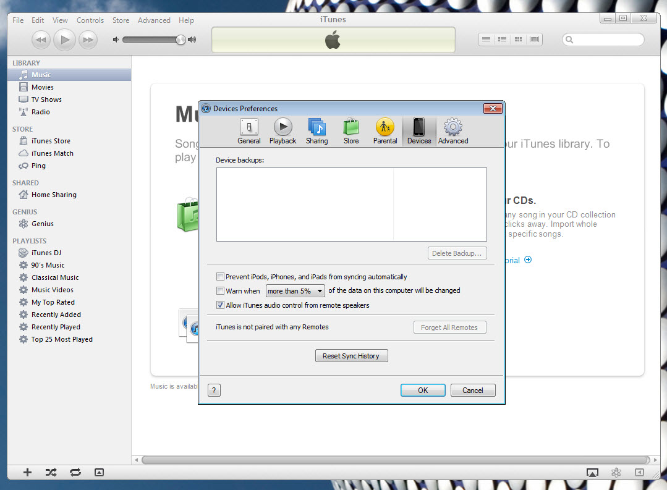
Task: Select TV Shows in the sidebar
Action: tap(69, 99)
